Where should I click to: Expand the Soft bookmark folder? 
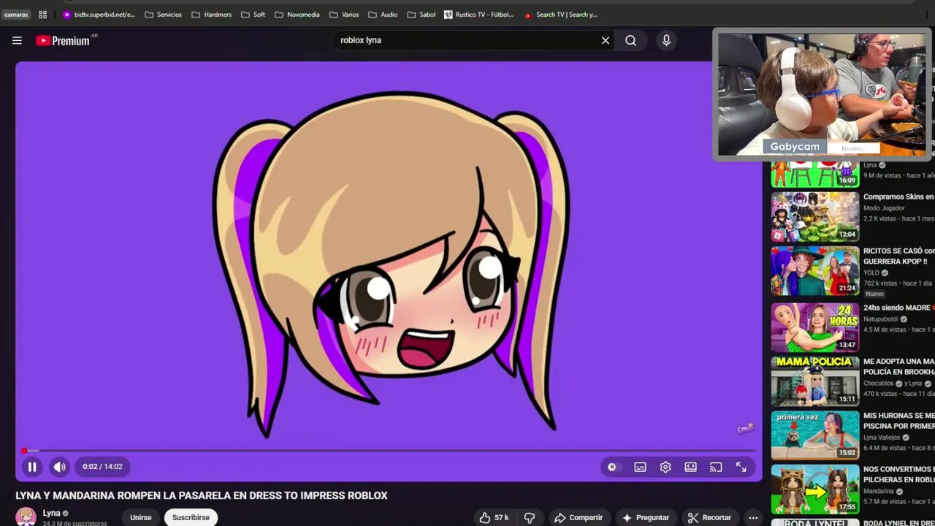(x=253, y=15)
